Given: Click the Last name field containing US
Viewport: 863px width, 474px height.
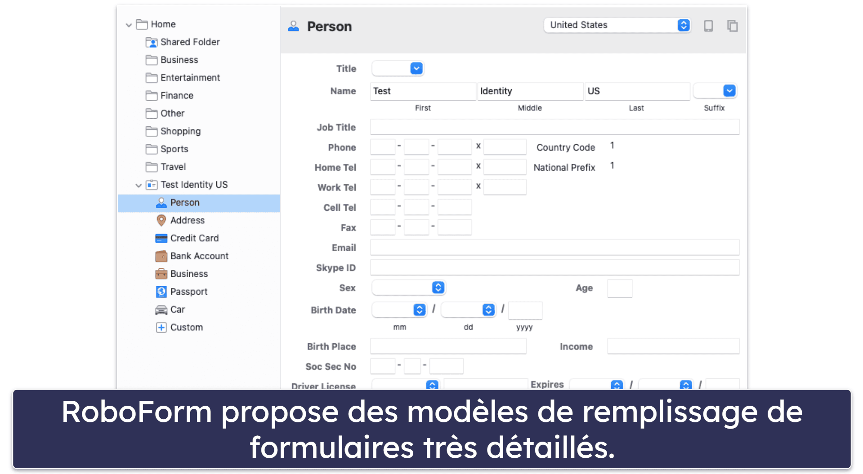Looking at the screenshot, I should [637, 91].
